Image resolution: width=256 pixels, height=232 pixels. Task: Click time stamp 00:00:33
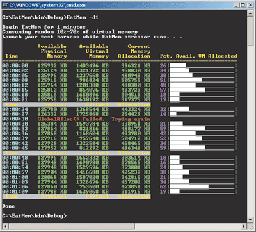click(x=15, y=129)
